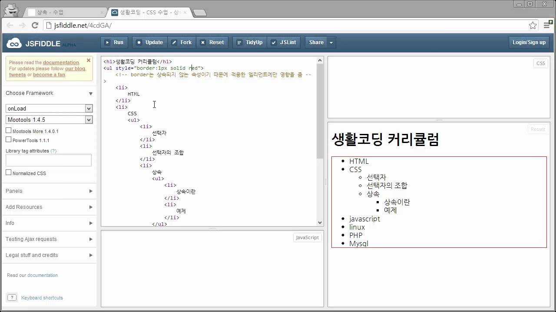Image resolution: width=556 pixels, height=312 pixels.
Task: Click 'Mysql' item in result list
Action: 359,244
